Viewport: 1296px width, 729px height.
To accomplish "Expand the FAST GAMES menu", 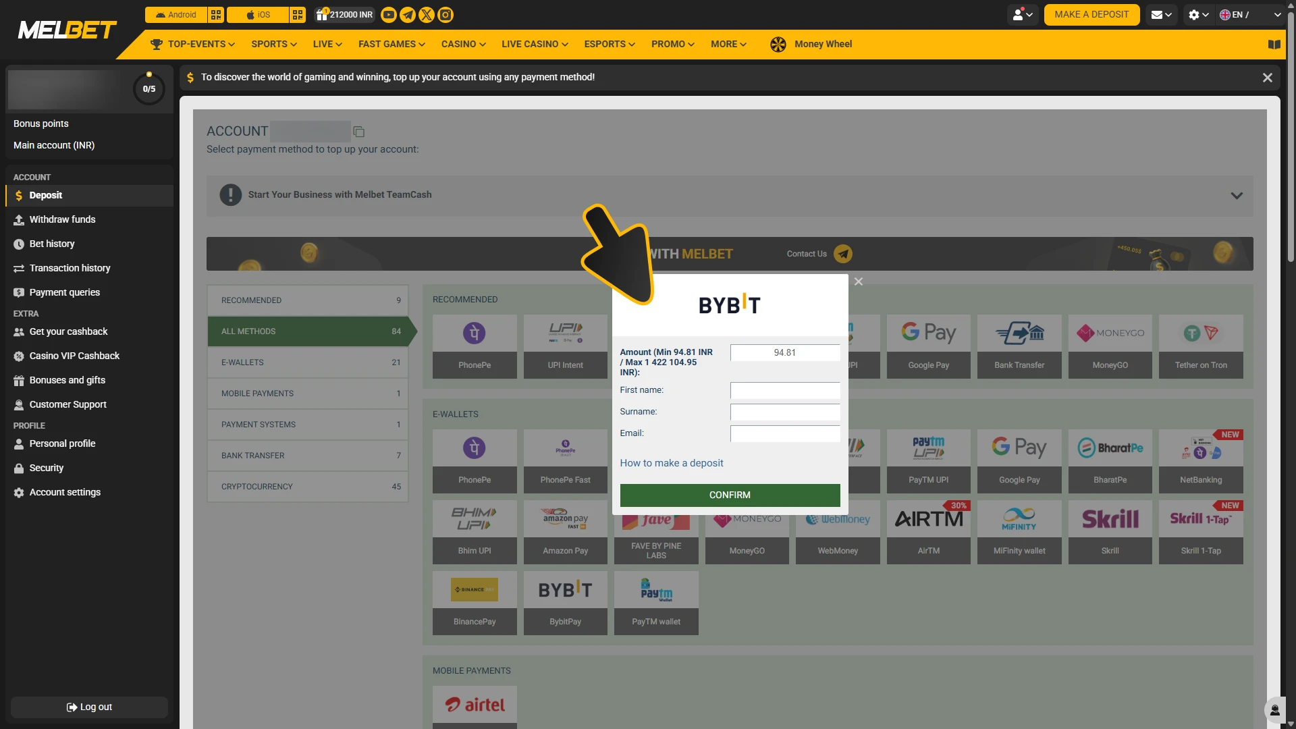I will tap(391, 45).
